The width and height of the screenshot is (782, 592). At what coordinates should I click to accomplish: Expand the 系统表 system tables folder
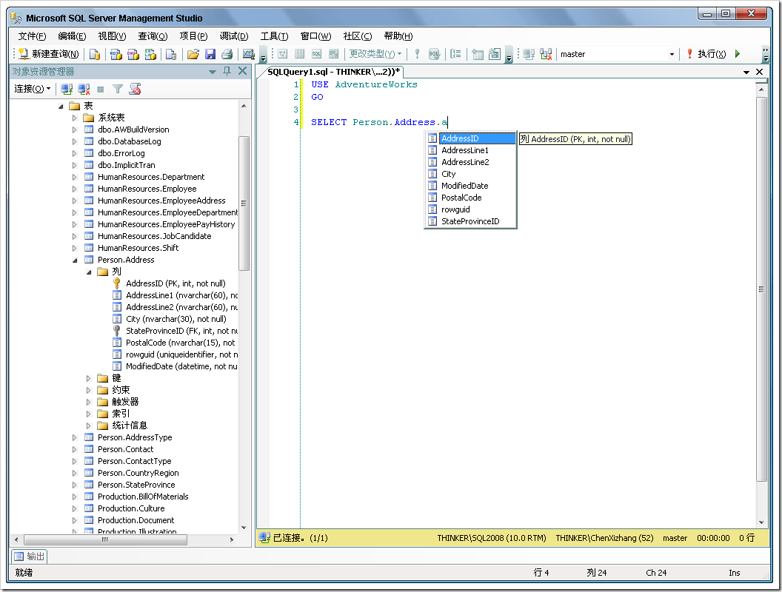75,118
